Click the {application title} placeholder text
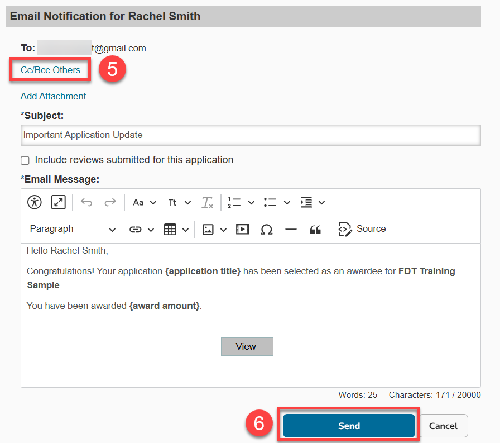This screenshot has height=443, width=500. coord(203,271)
